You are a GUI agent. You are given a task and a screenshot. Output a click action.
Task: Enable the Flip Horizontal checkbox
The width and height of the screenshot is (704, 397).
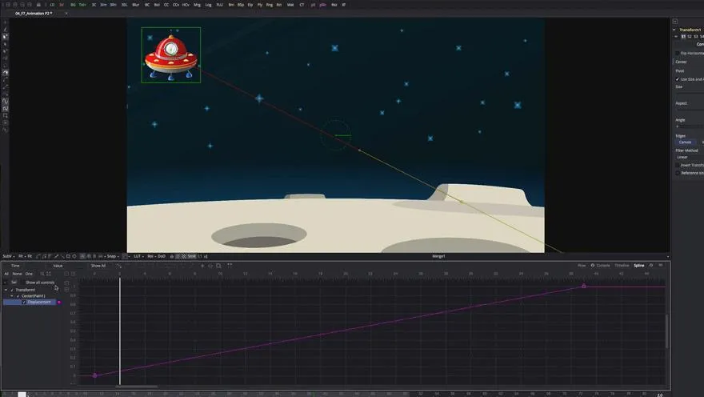point(678,53)
